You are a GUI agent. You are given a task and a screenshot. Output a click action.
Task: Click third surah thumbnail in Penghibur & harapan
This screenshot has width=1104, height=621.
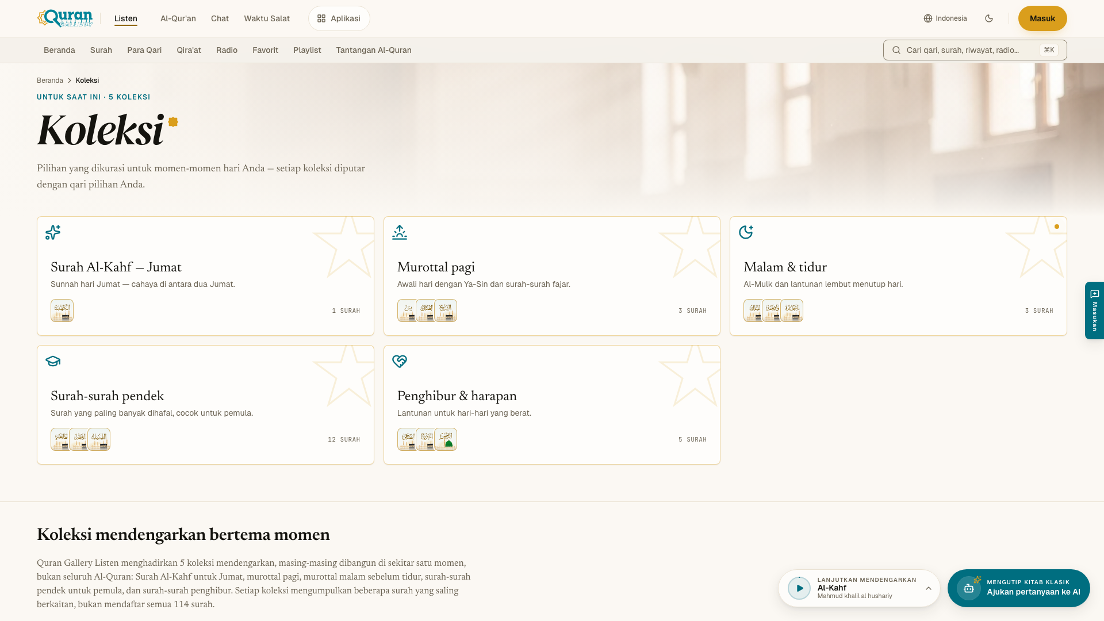pos(446,439)
